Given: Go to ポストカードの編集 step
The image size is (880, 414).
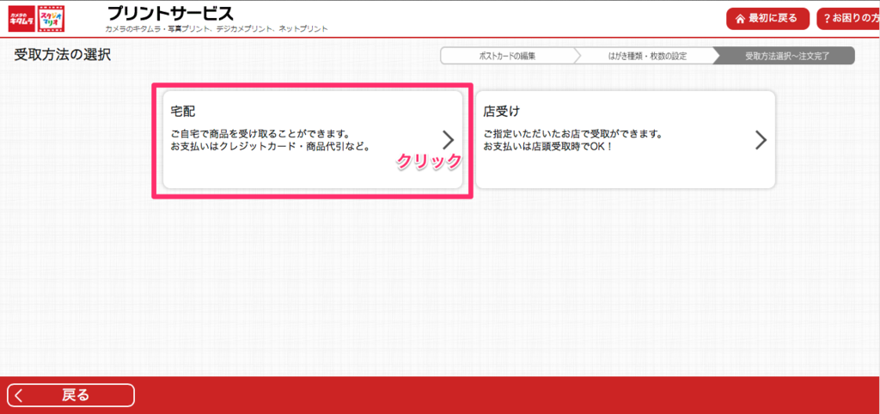Looking at the screenshot, I should coord(507,56).
